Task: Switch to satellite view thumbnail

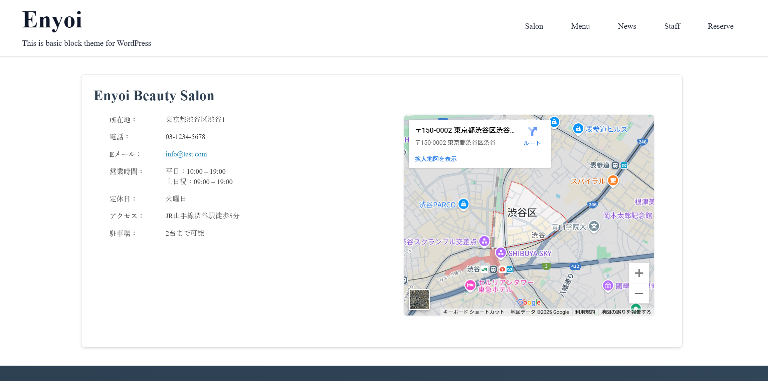Action: 419,299
